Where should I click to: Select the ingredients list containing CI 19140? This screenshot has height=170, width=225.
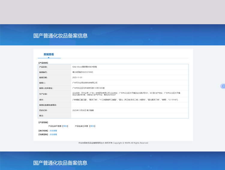coord(125,100)
